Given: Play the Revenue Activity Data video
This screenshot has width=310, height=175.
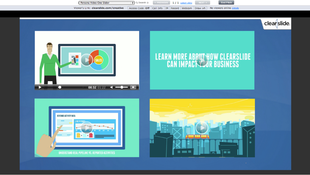Looking at the screenshot, I should click(87, 128).
